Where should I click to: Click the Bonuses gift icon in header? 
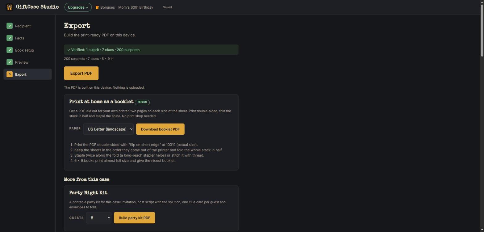click(x=97, y=7)
